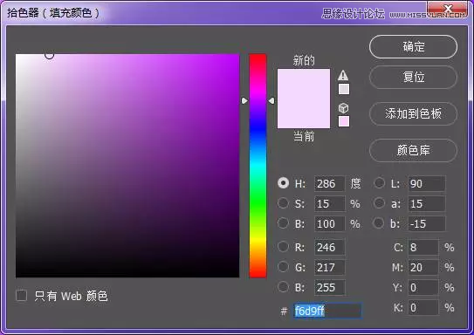Click the right hue slider arrow handle
The width and height of the screenshot is (474, 335).
tap(271, 100)
